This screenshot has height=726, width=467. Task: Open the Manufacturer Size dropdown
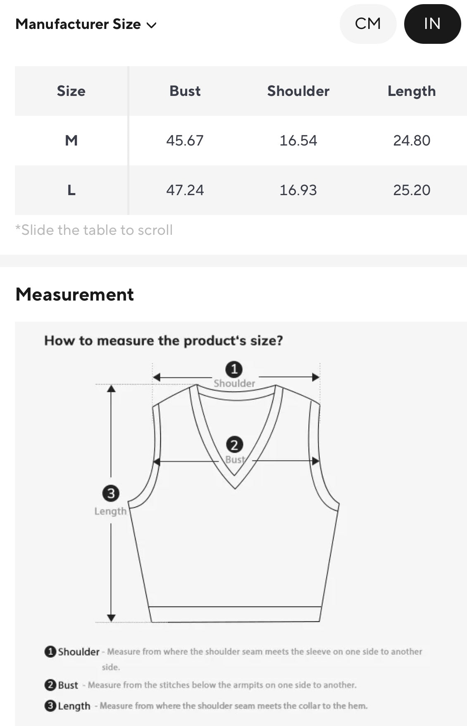tap(79, 24)
